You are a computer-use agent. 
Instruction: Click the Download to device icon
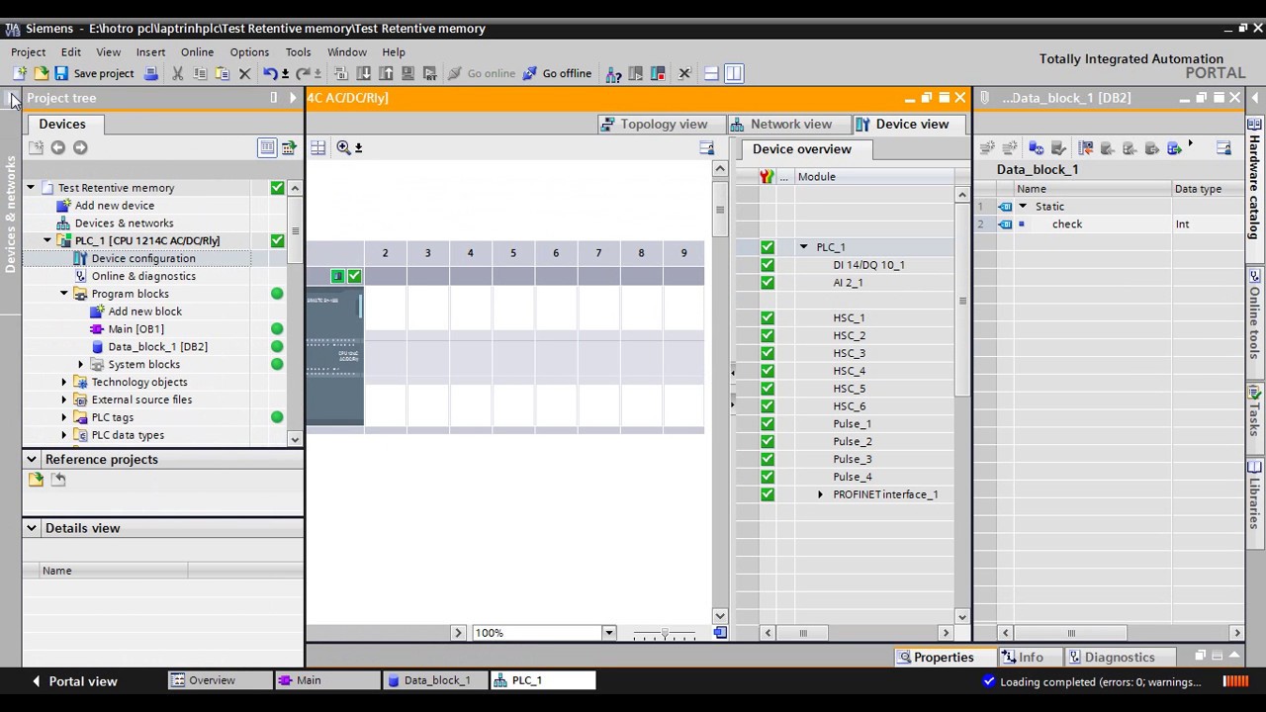pyautogui.click(x=363, y=73)
